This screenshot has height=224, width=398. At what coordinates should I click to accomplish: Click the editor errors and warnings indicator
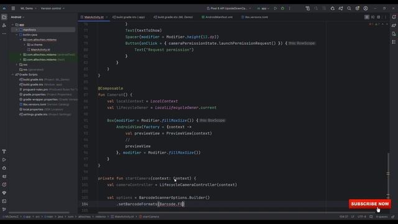[x=375, y=24]
